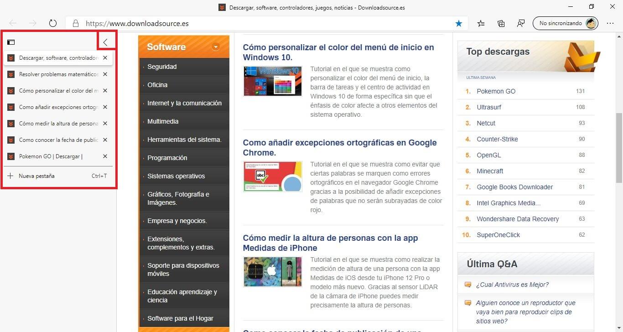
Task: Expand the Software category dropdown arrow
Action: [x=216, y=47]
